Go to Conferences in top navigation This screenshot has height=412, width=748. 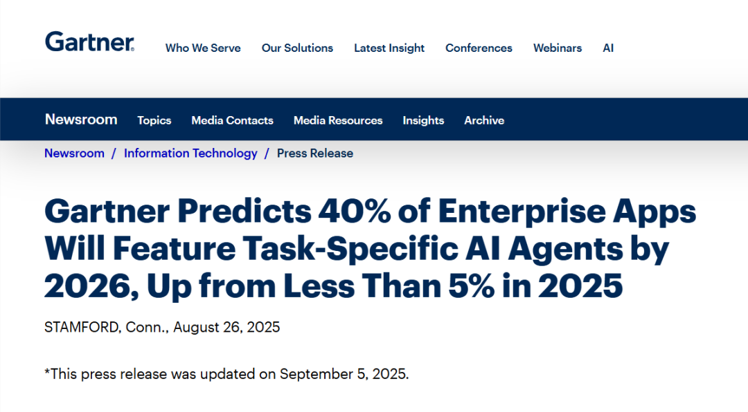(479, 48)
